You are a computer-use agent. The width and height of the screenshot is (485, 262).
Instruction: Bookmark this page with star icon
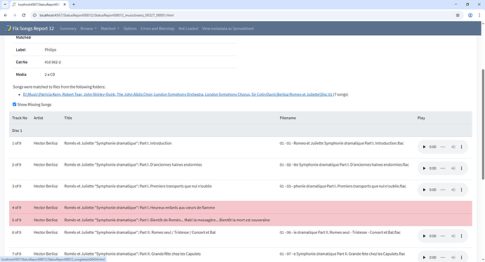(x=458, y=15)
